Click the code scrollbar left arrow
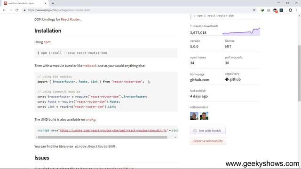Image resolution: width=301 pixels, height=169 pixels. click(36, 137)
